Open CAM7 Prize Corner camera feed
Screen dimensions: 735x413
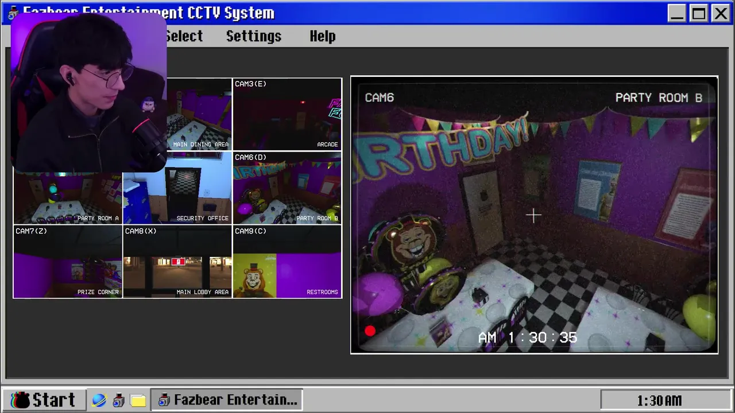click(x=67, y=262)
